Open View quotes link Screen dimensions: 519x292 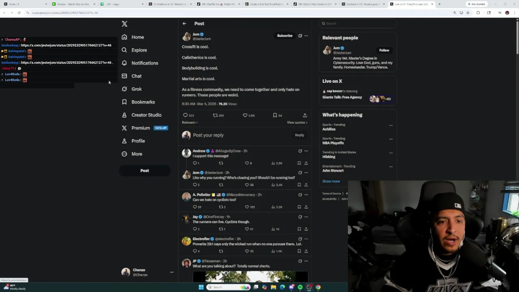[x=297, y=122]
